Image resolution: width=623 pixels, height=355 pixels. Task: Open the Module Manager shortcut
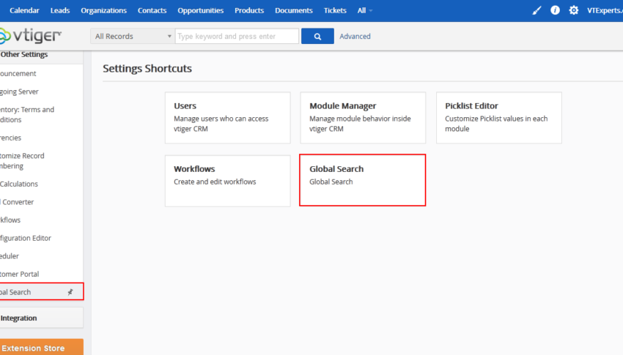coord(363,118)
